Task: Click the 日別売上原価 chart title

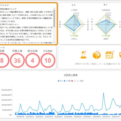Action: pos(71,75)
